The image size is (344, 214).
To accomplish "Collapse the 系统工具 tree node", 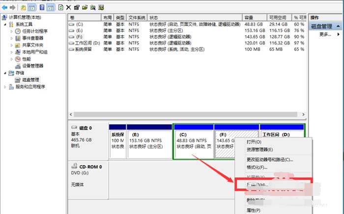I will pyautogui.click(x=5, y=24).
